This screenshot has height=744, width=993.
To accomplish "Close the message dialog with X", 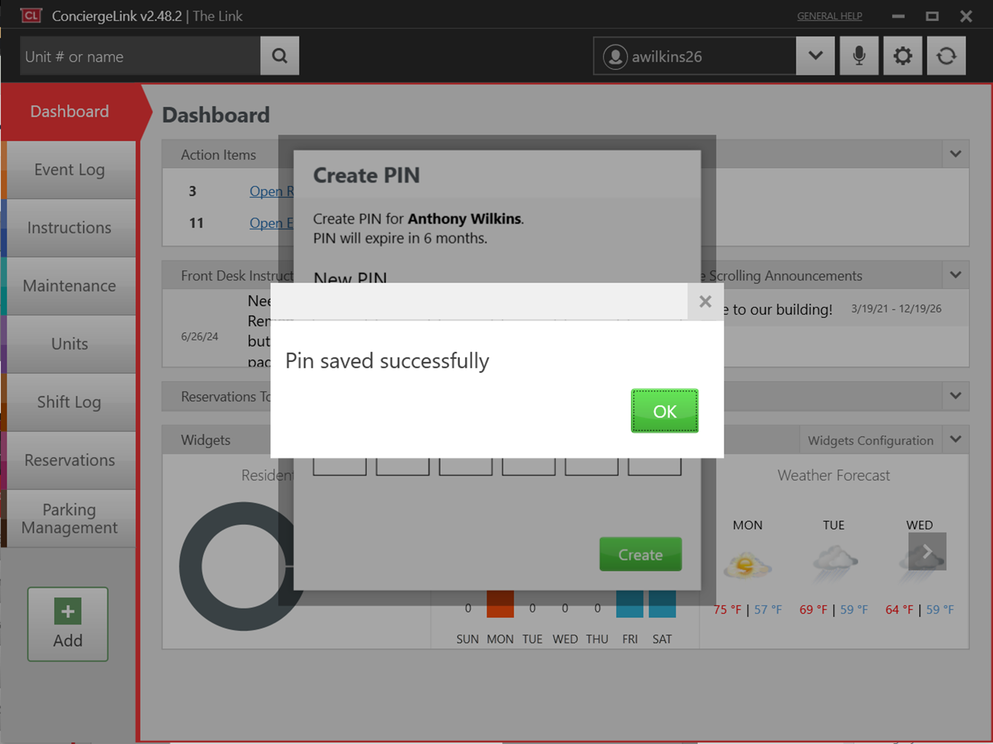I will (705, 301).
